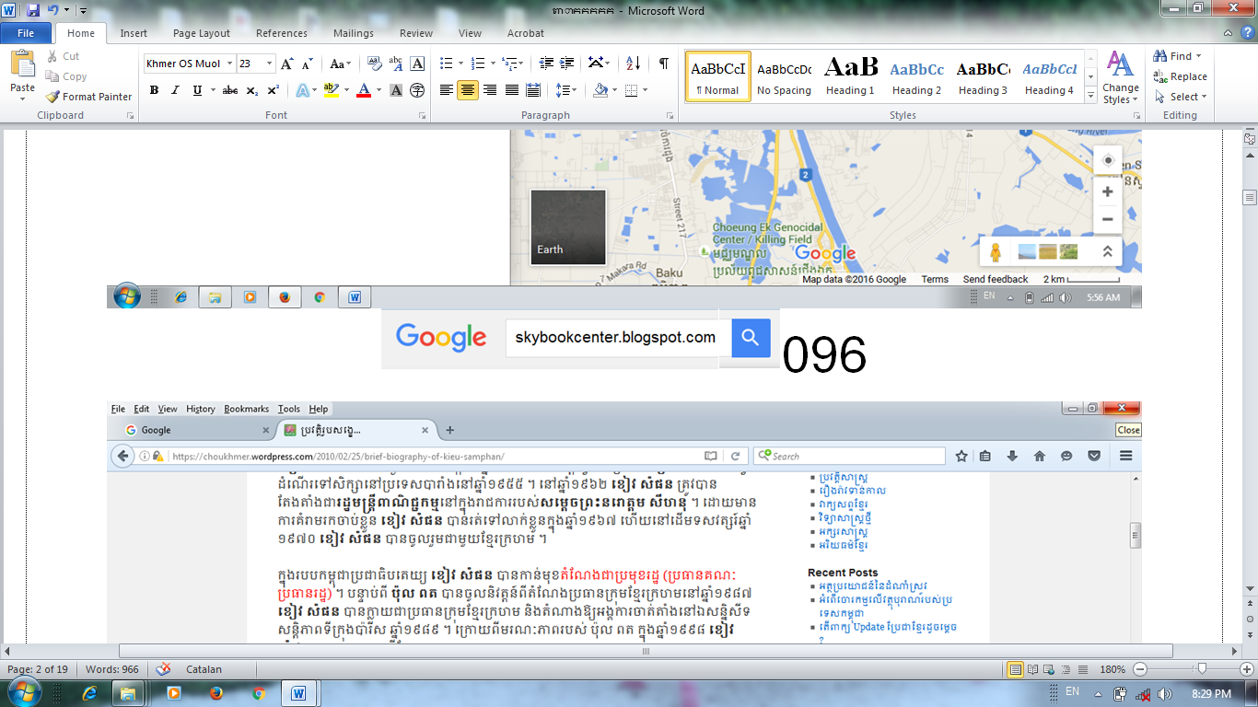Viewport: 1258px width, 707px height.
Task: Apply the No Spacing style
Action: point(784,76)
